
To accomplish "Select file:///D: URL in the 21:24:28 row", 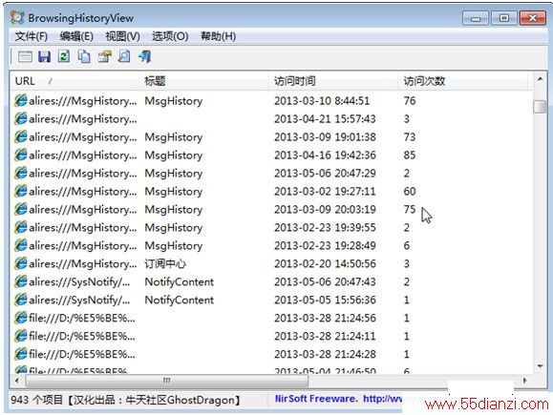I will pyautogui.click(x=82, y=354).
